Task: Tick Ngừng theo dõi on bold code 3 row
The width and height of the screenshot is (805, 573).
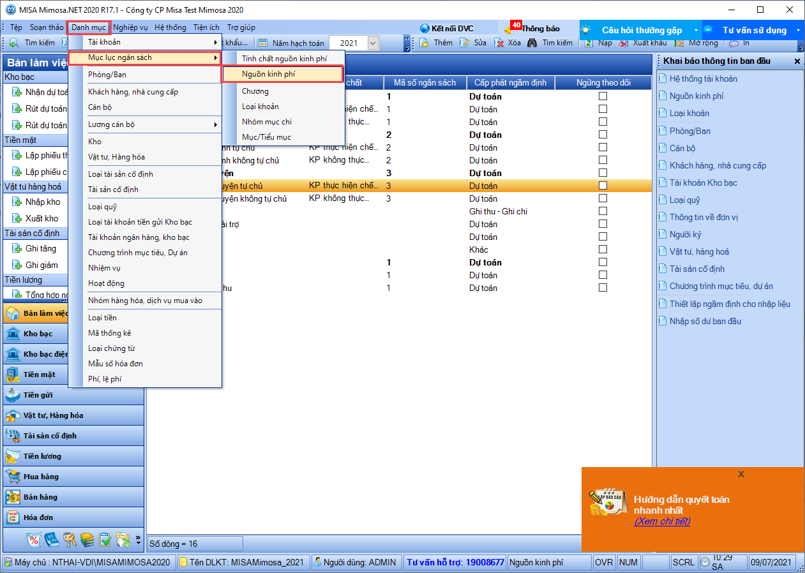Action: (x=603, y=173)
